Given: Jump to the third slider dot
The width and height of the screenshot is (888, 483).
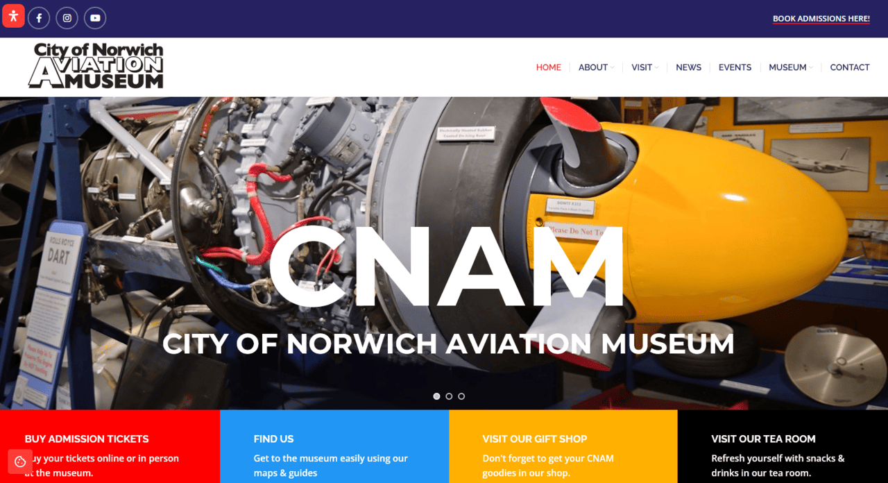Looking at the screenshot, I should (461, 396).
